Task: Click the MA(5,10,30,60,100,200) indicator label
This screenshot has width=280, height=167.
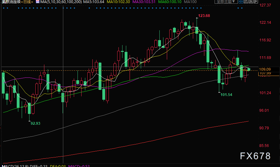Action: tap(61, 2)
